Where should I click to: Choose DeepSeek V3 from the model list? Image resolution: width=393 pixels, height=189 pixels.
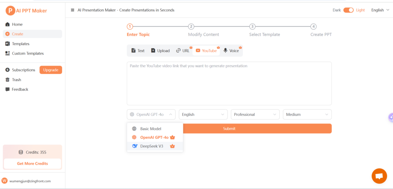[152, 146]
